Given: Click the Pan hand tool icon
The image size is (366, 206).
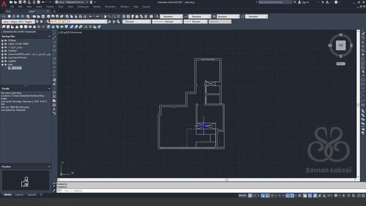Looking at the screenshot, I should [105, 17].
